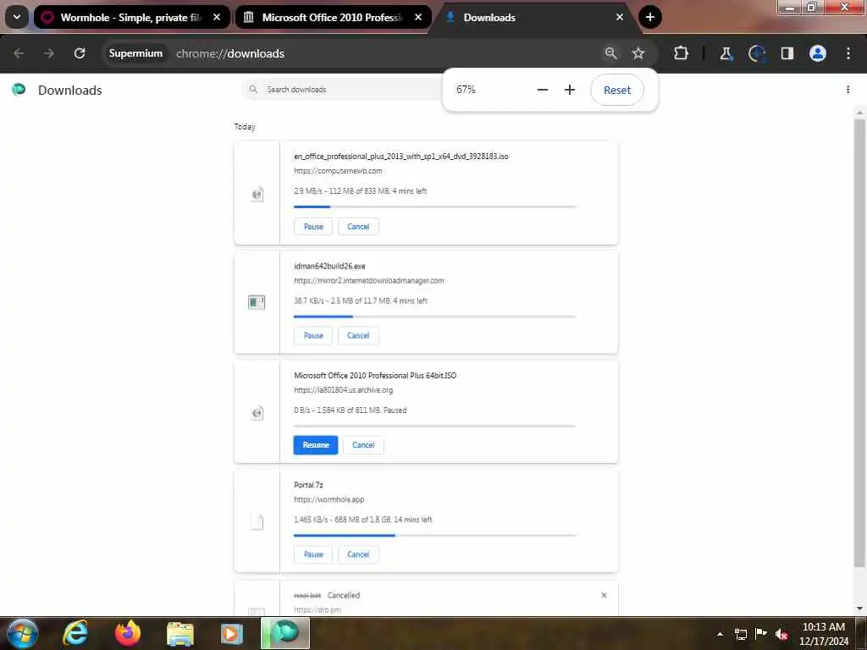This screenshot has height=650, width=867.
Task: Open the Labs flask icon
Action: (726, 53)
